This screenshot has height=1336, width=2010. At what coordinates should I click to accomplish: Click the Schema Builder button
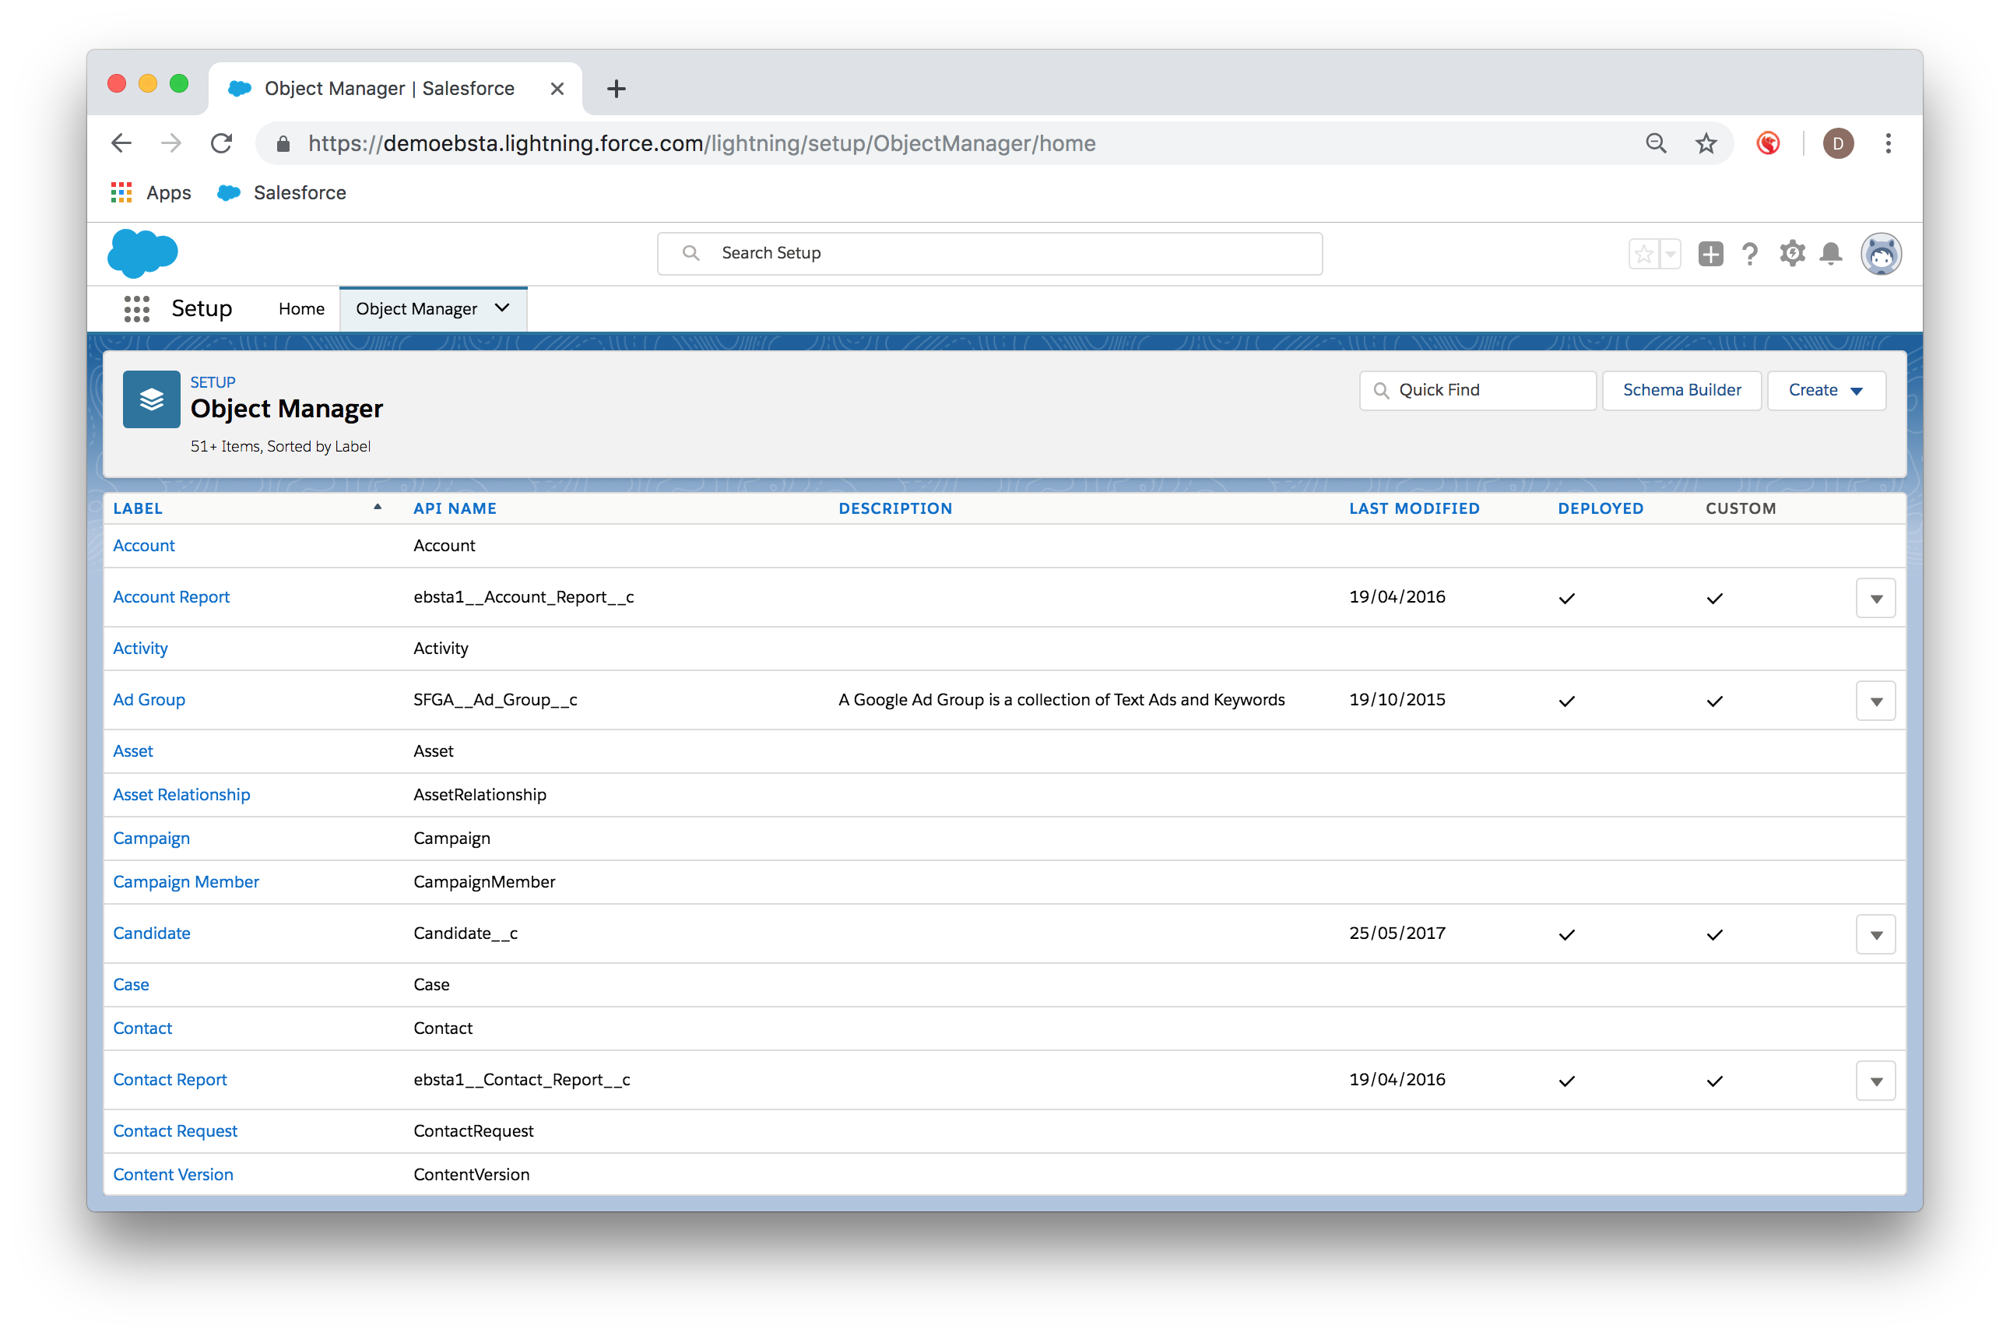click(x=1681, y=390)
